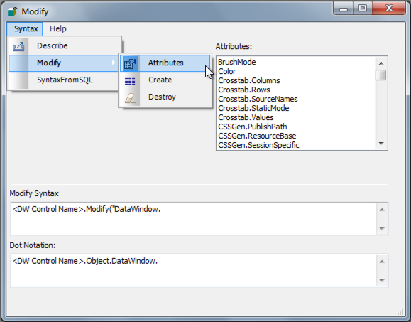Click the Describe menu icon
This screenshot has height=322, width=411.
(18, 46)
